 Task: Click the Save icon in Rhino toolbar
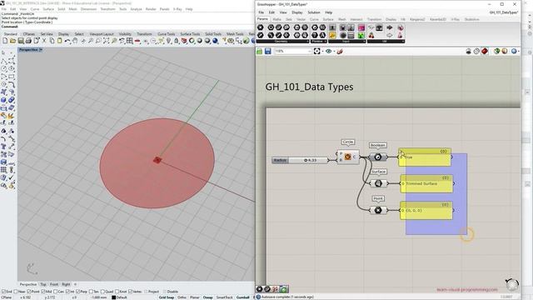pos(20,41)
